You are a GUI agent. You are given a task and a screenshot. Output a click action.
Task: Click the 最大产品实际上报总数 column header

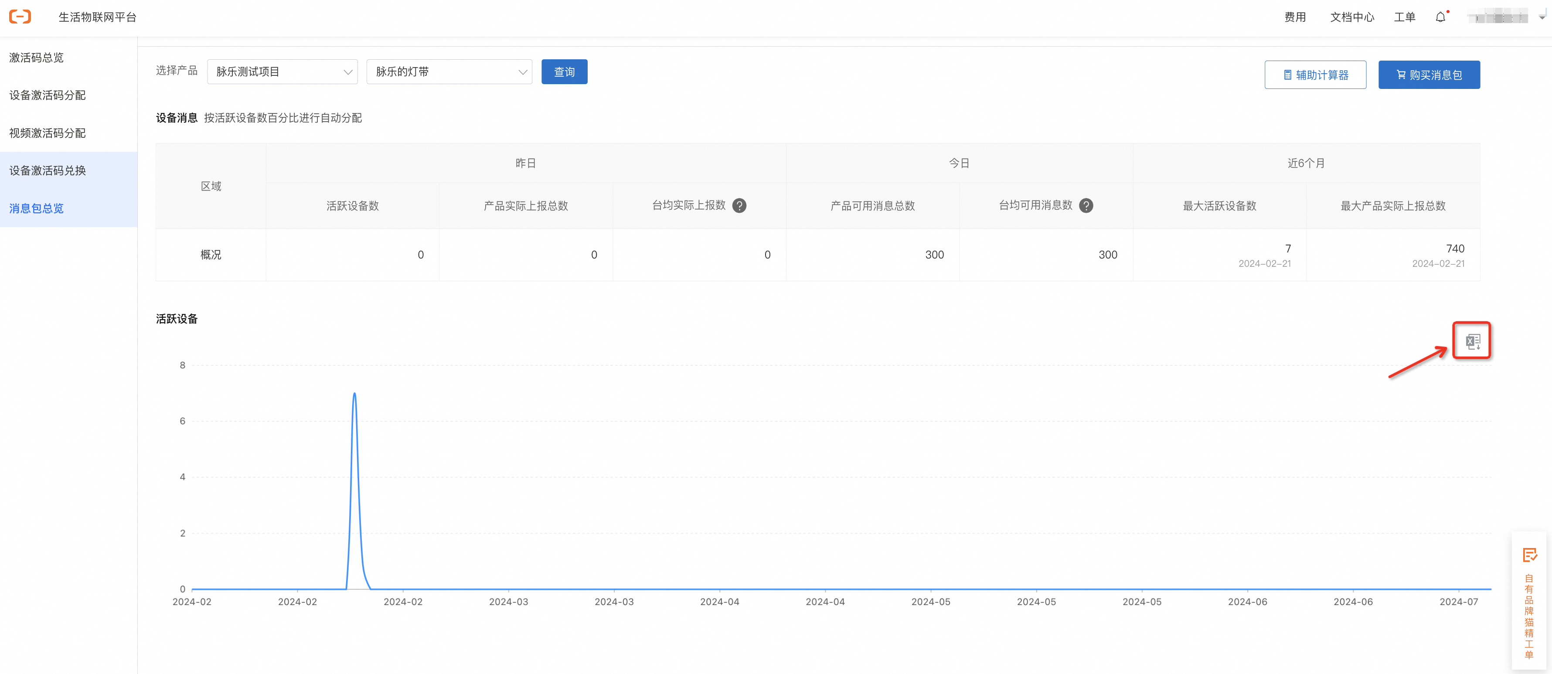(x=1393, y=206)
